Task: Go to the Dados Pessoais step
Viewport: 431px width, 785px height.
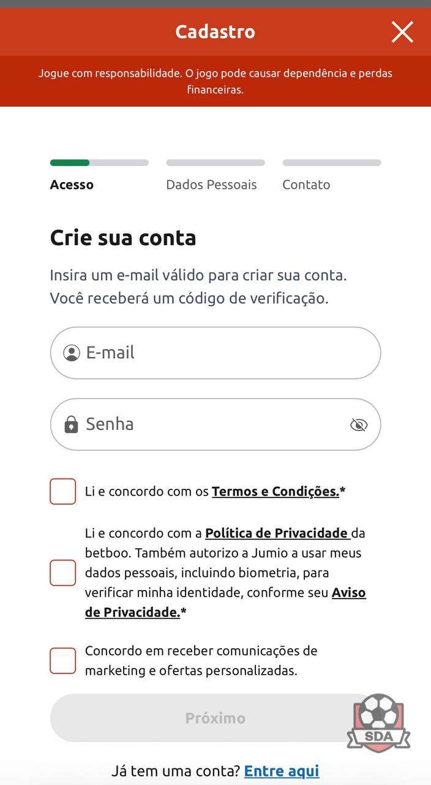Action: click(x=211, y=185)
